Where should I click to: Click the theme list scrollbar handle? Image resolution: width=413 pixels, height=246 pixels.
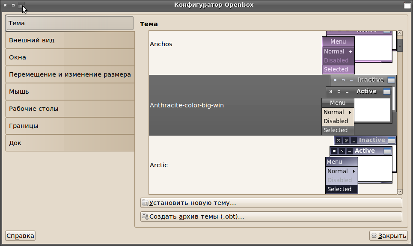pos(400,45)
